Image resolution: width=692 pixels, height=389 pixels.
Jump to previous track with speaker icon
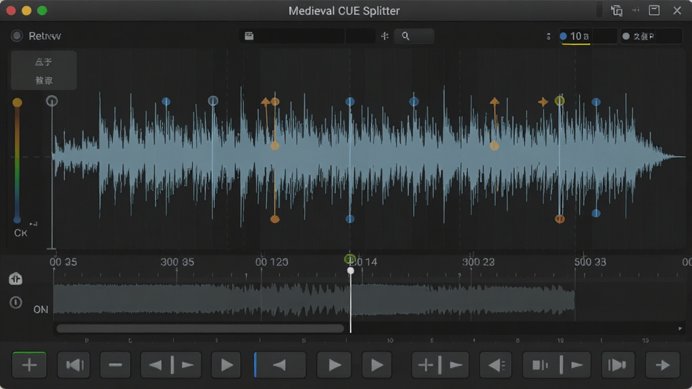pyautogui.click(x=74, y=365)
